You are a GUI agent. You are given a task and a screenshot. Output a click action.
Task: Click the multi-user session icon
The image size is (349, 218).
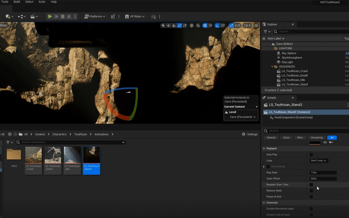tap(113, 17)
